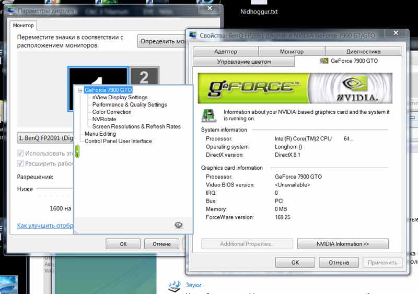The image size is (418, 294).
Task: Select monitor 1 thumbnail
Action: click(98, 75)
